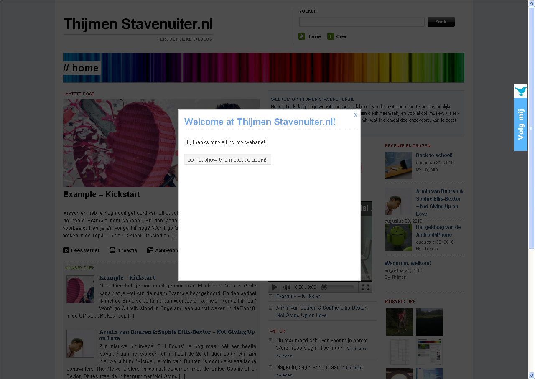The height and width of the screenshot is (379, 535).
Task: Click the Zoek search button
Action: point(441,22)
